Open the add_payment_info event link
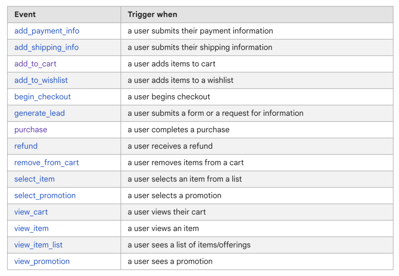 [47, 31]
